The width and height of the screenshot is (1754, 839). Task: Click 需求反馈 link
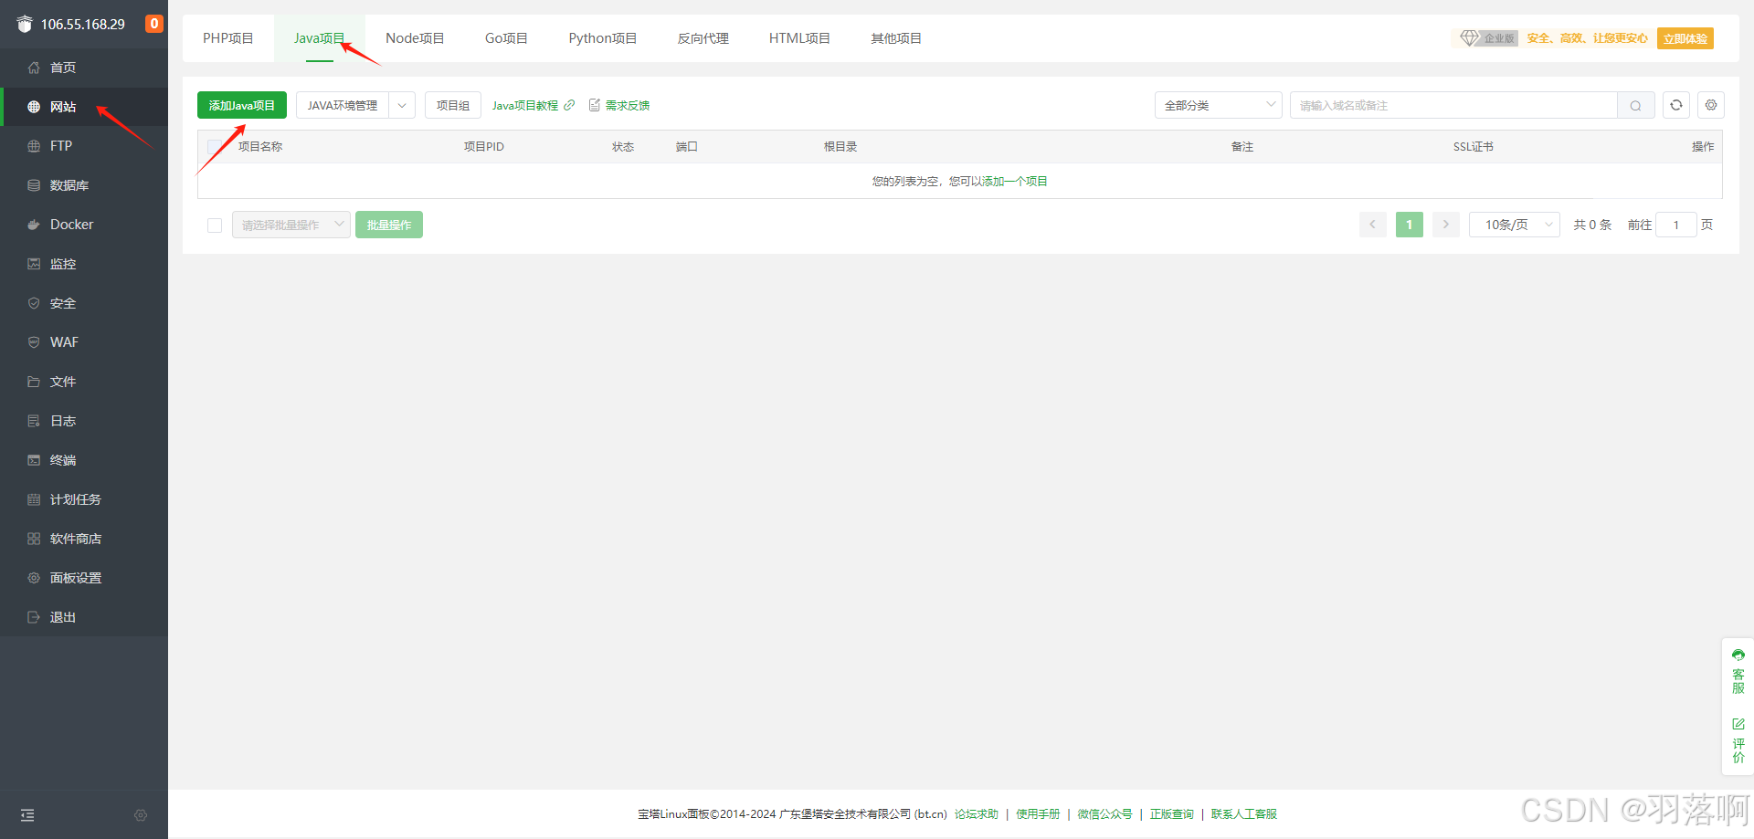[x=628, y=105]
